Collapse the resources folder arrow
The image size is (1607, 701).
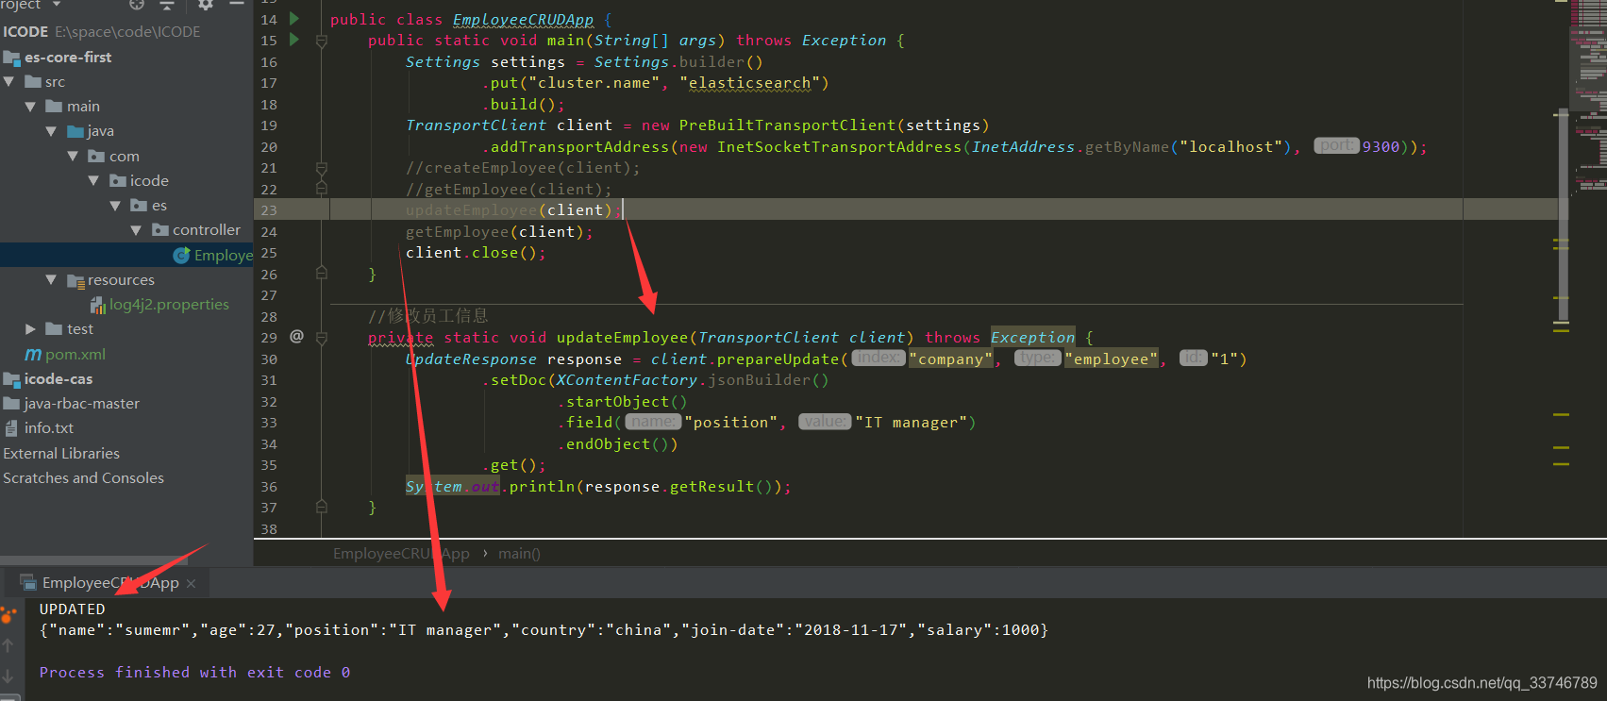click(x=51, y=279)
